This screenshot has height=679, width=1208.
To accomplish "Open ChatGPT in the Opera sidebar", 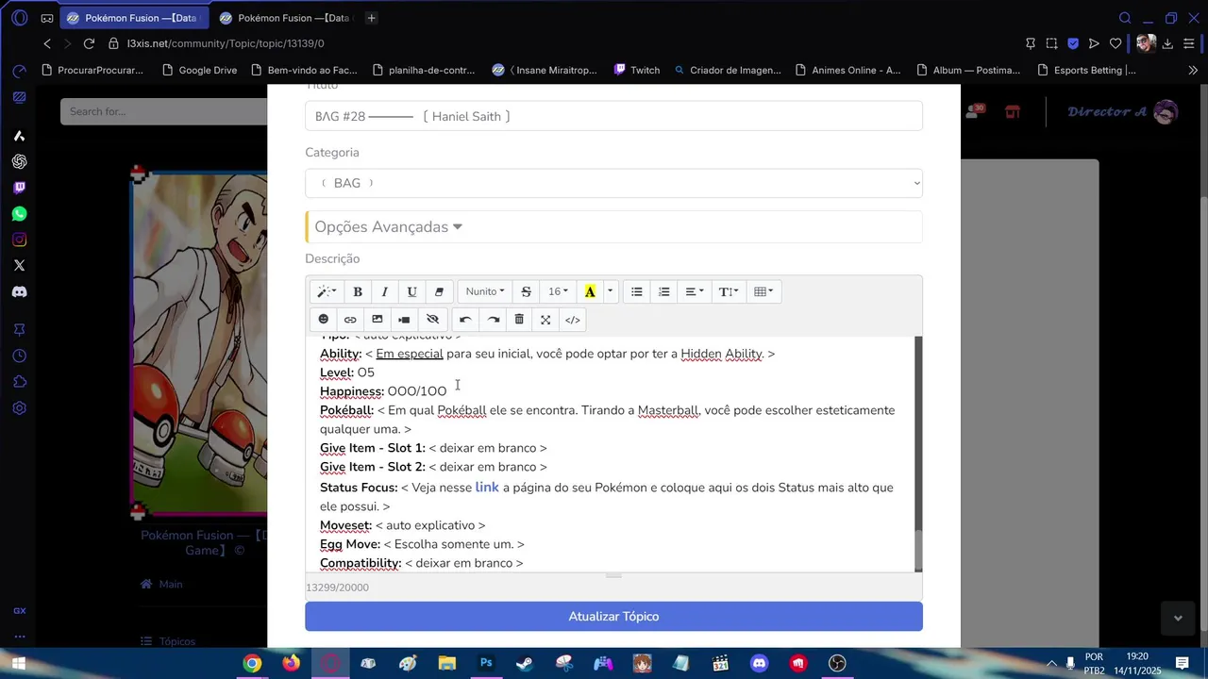I will click(x=19, y=161).
